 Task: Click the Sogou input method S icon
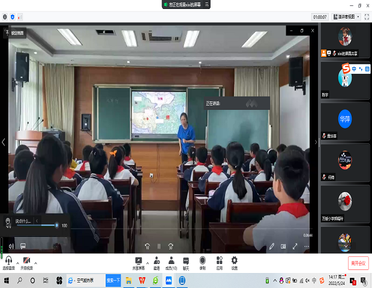coord(346,68)
